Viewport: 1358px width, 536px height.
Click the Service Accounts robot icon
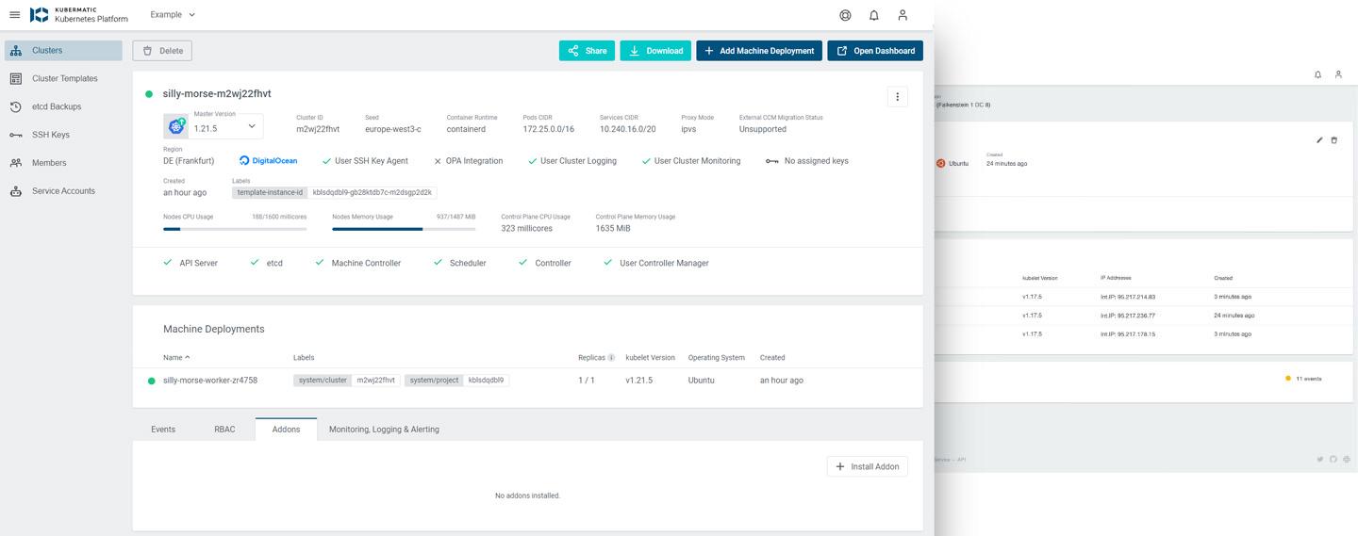16,191
